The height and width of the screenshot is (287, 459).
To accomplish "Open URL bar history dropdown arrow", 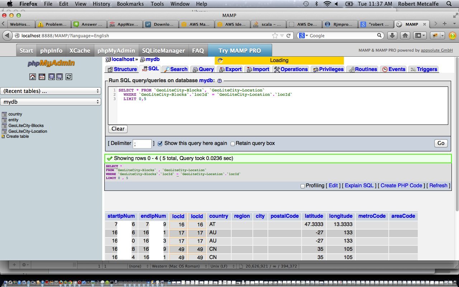I will 282,36.
